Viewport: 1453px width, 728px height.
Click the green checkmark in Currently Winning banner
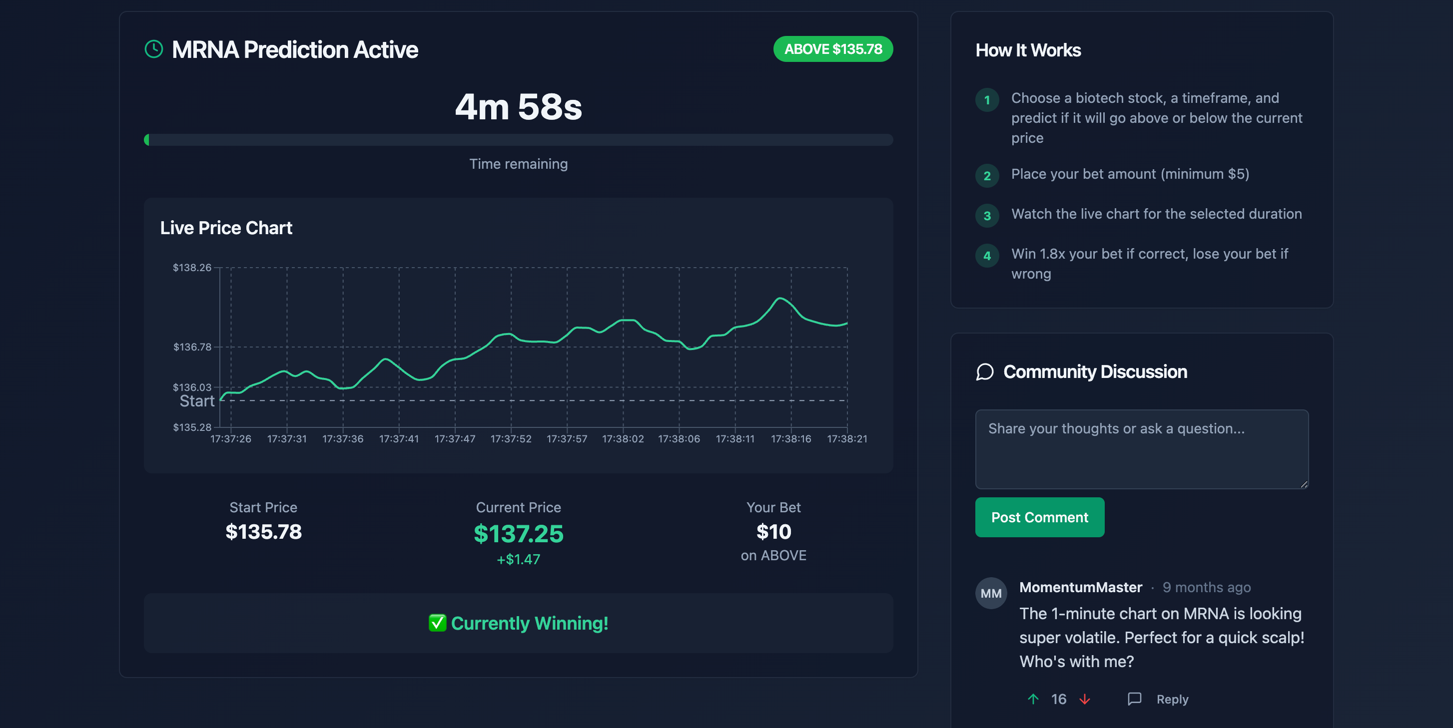(437, 623)
